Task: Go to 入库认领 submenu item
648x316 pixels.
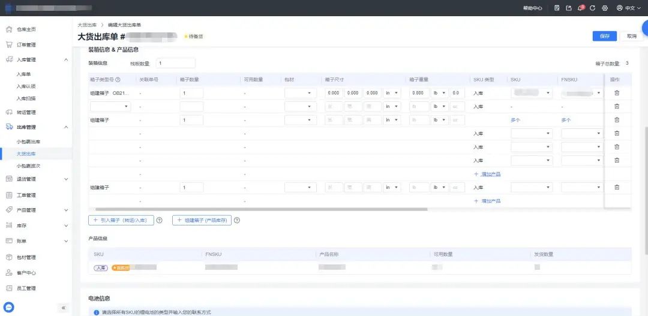Action: click(x=26, y=86)
